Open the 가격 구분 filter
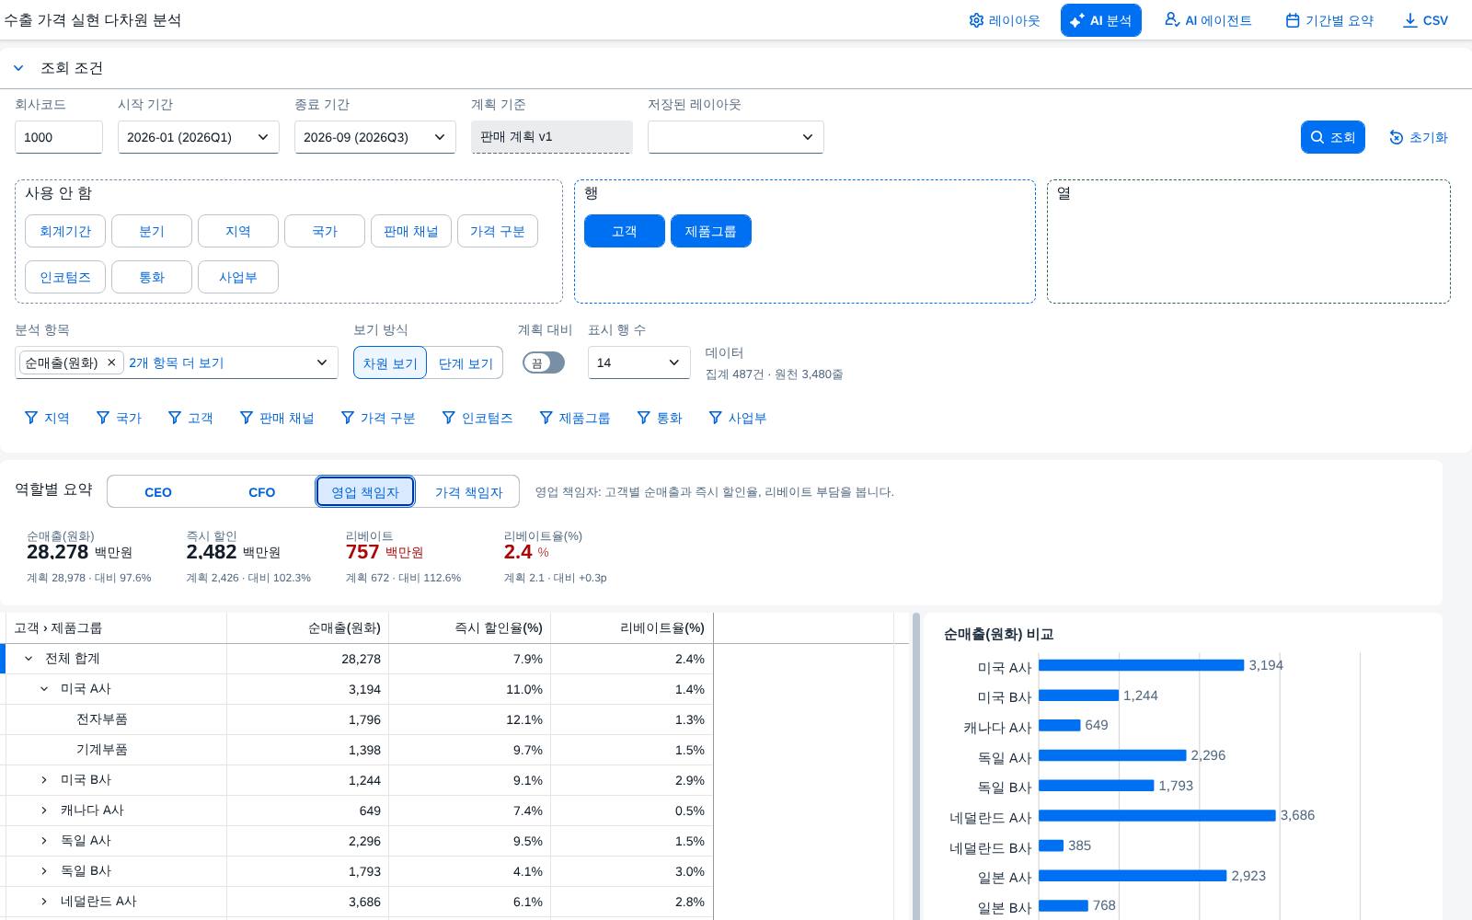Image resolution: width=1472 pixels, height=920 pixels. 378,418
